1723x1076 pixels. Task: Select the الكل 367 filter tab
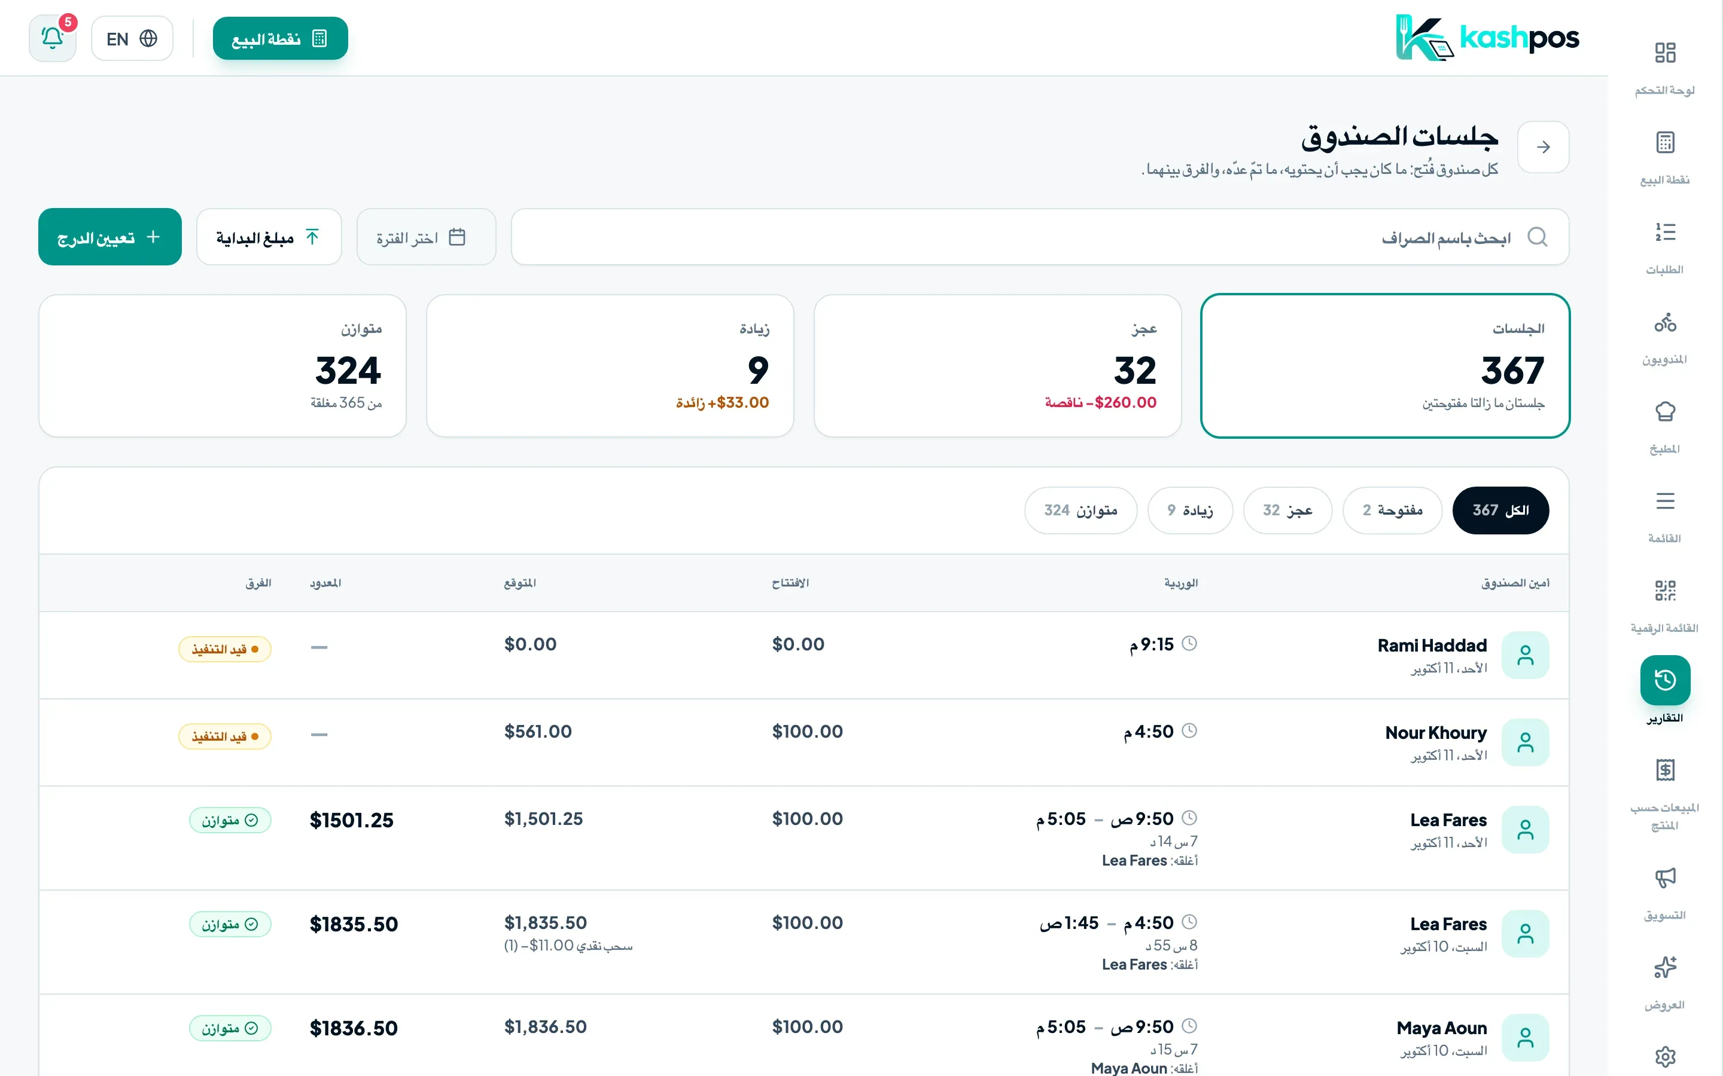pos(1500,511)
